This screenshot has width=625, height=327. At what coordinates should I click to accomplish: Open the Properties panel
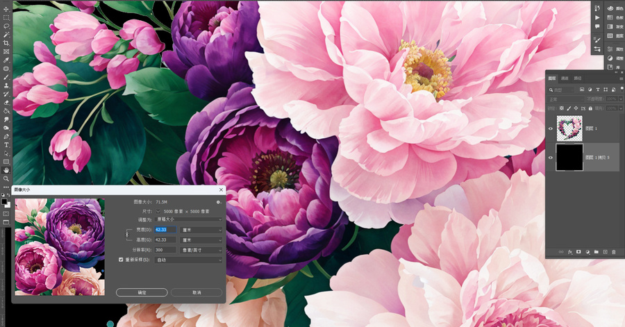[615, 49]
